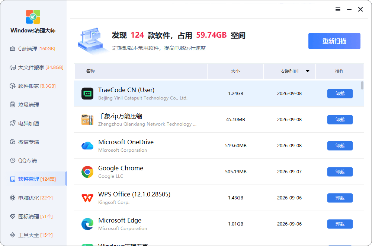Open 电脑优化 [22个]
Screen dimensions: 372x246
coord(33,198)
